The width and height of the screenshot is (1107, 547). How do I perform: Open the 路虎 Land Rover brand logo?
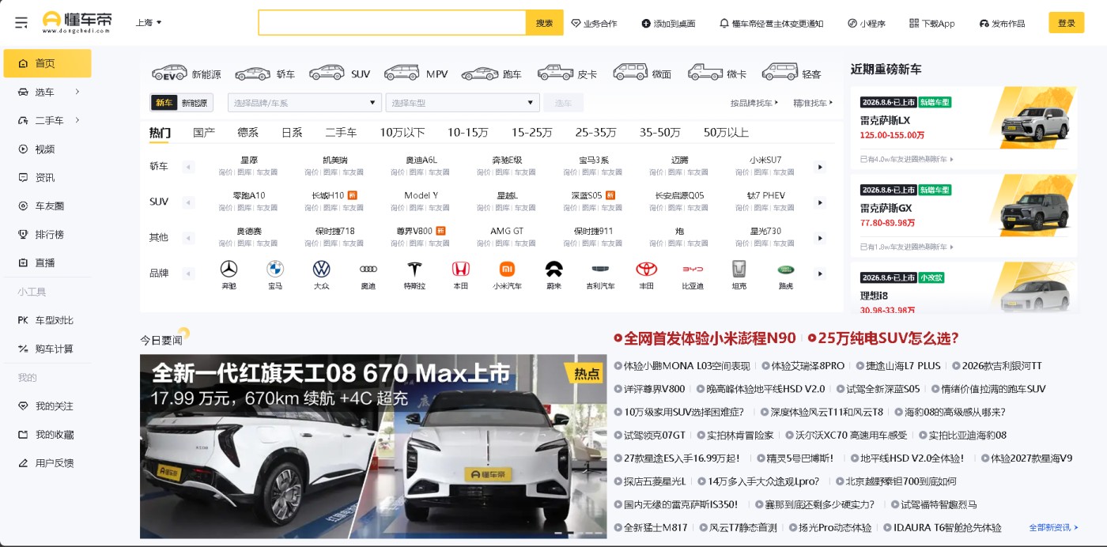click(786, 269)
